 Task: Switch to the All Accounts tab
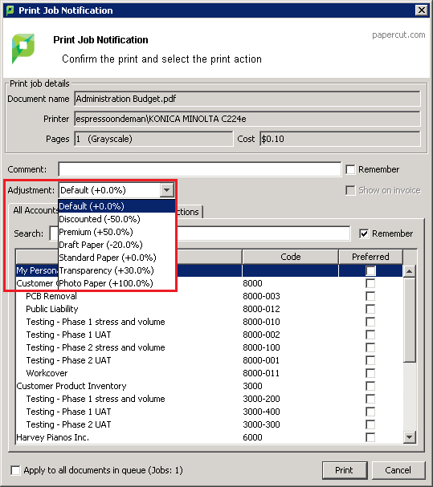[35, 210]
